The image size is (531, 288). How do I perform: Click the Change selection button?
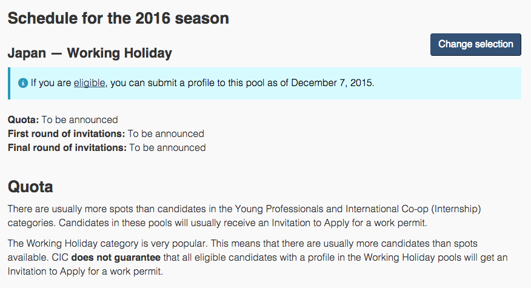point(476,44)
